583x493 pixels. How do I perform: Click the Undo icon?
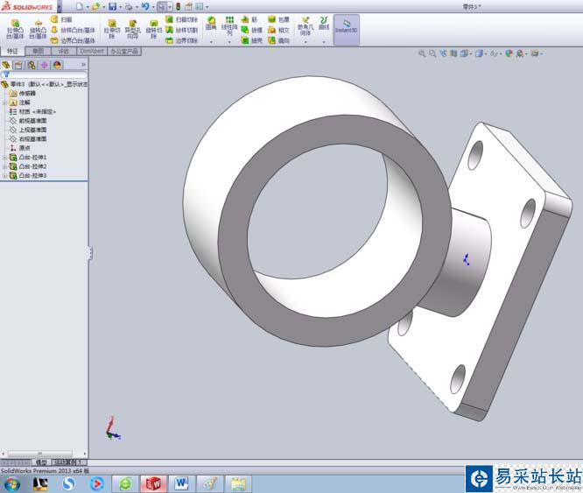tap(145, 6)
